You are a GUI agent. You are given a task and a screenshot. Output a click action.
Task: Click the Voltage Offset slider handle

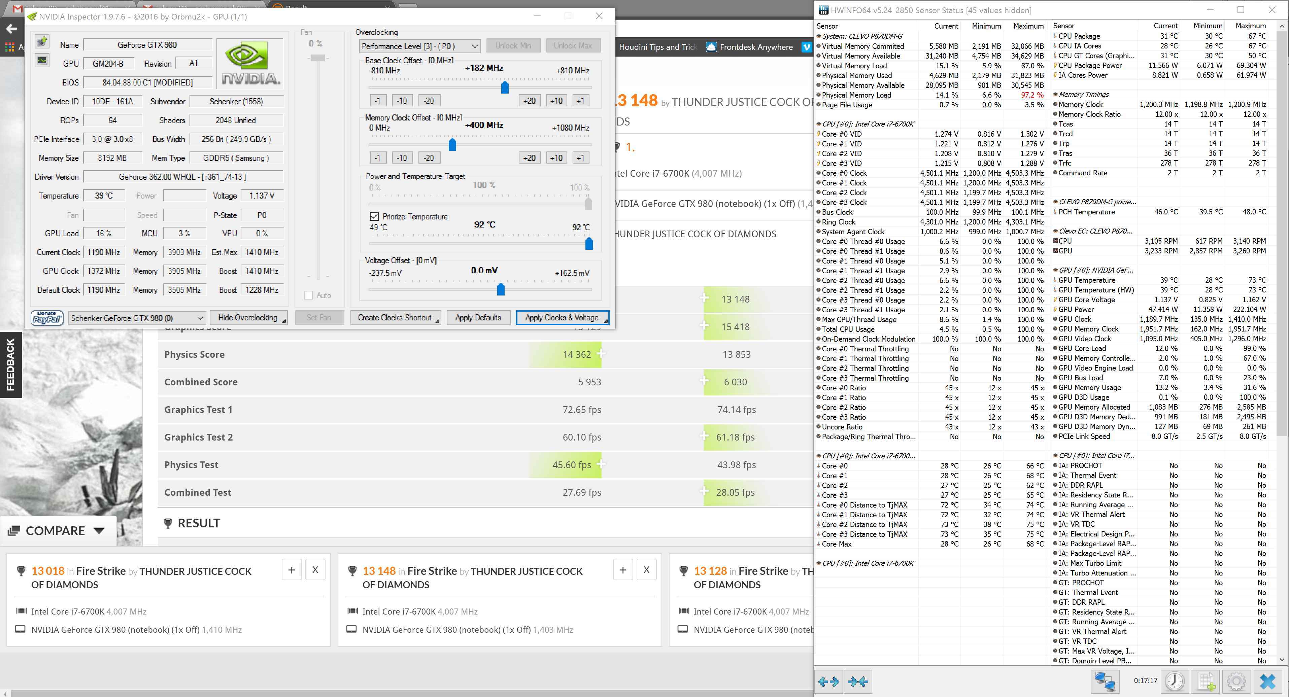pyautogui.click(x=501, y=289)
